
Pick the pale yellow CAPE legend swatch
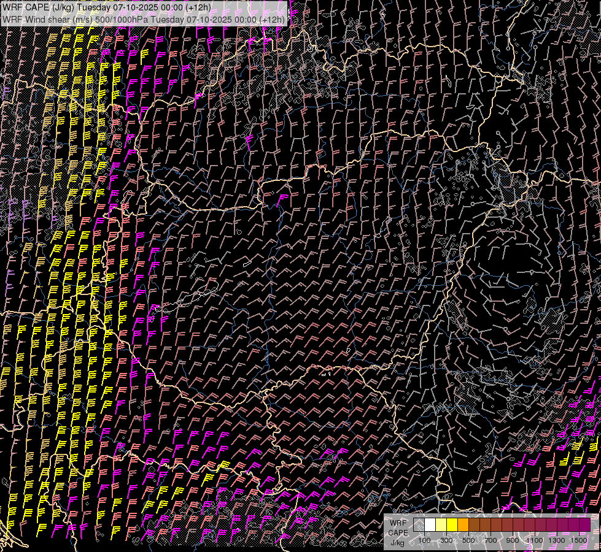pos(441,525)
